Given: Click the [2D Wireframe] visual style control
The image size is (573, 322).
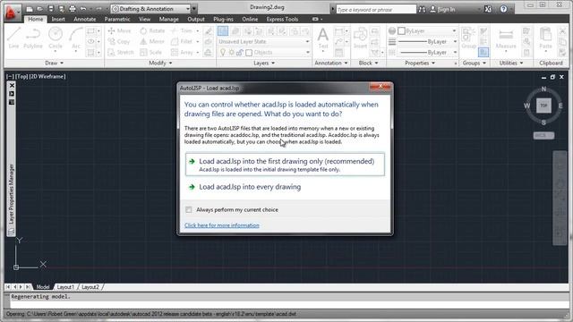Looking at the screenshot, I should (x=47, y=76).
